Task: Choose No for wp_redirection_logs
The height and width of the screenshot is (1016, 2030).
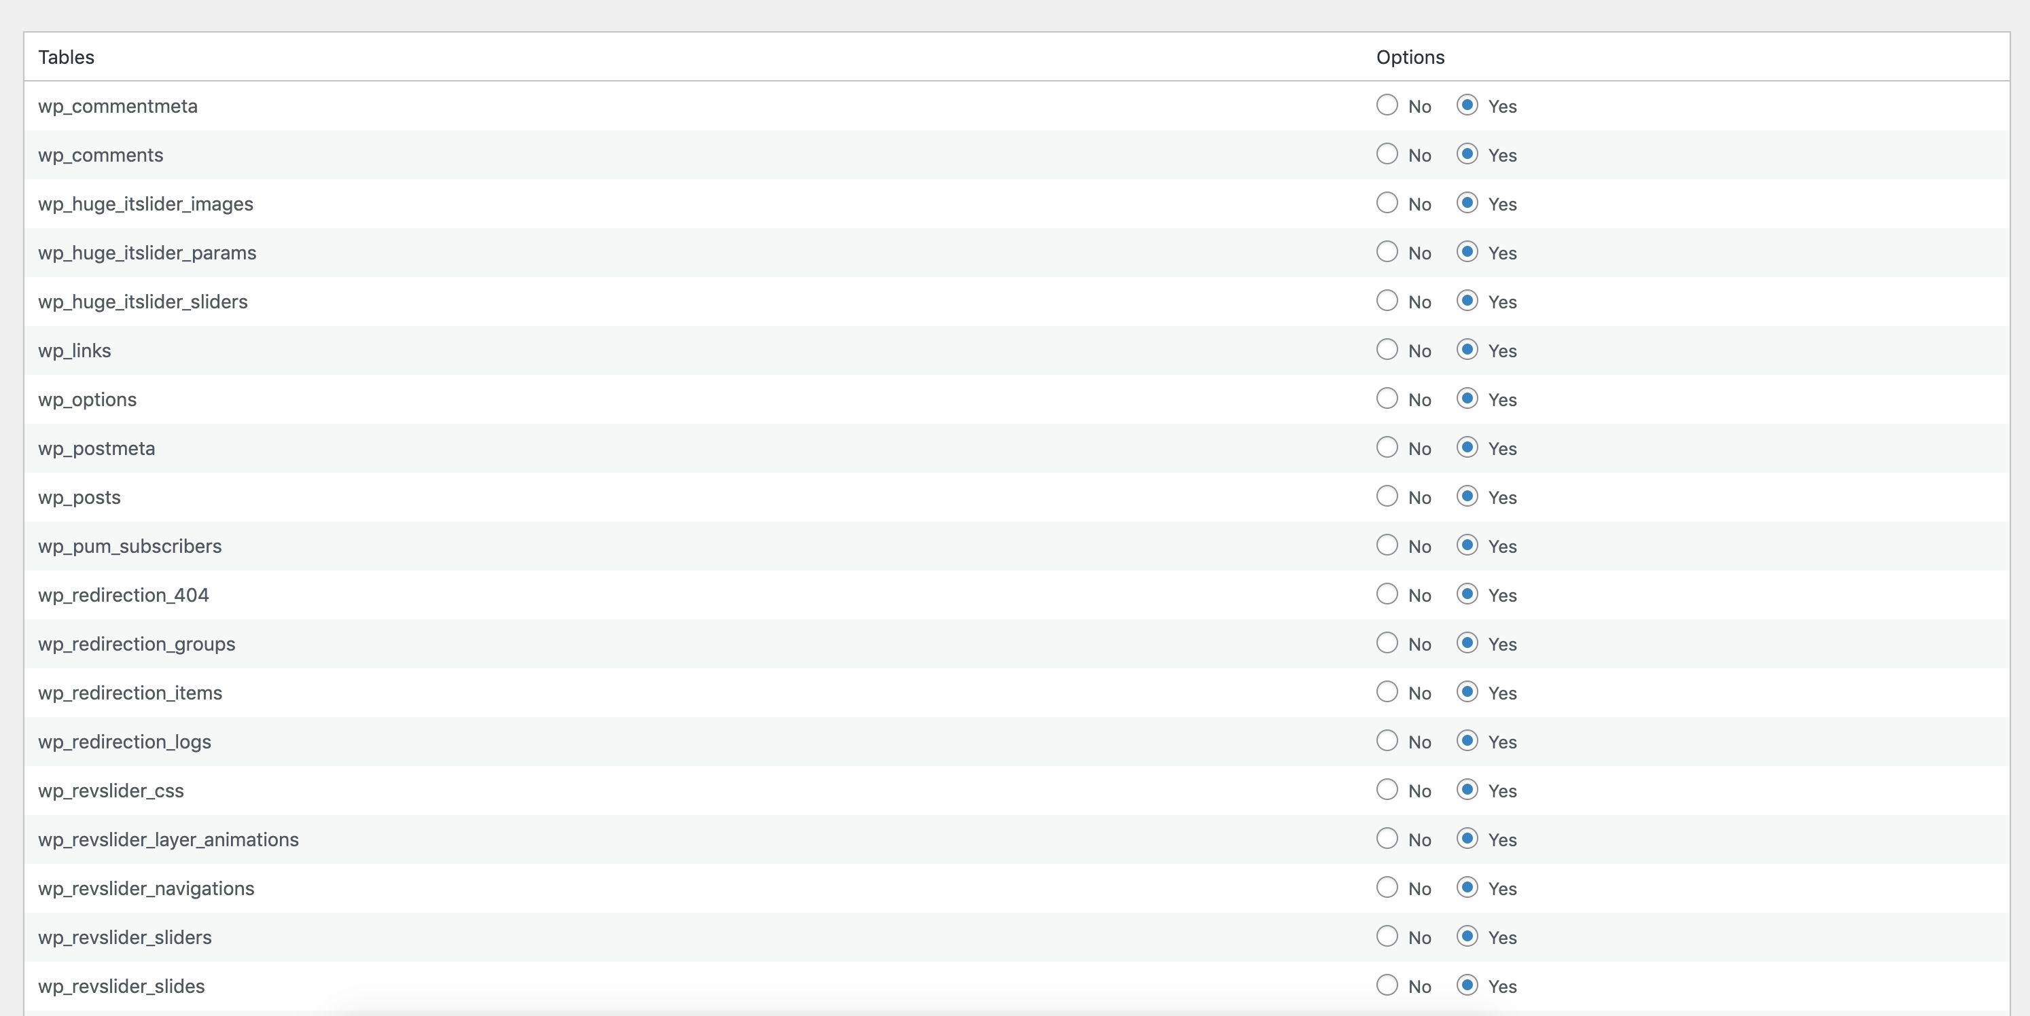Action: tap(1387, 740)
